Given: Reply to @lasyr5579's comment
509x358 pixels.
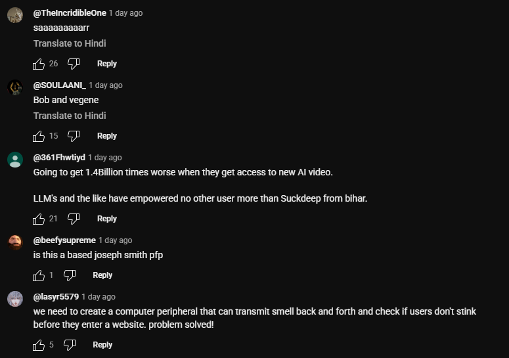Looking at the screenshot, I should [102, 345].
